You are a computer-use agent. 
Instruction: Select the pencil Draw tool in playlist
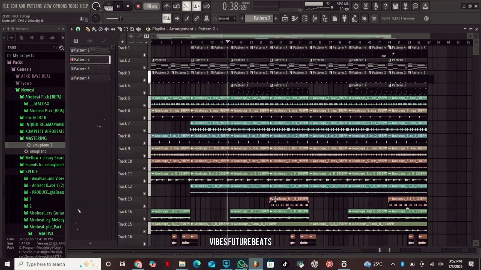coord(88,29)
